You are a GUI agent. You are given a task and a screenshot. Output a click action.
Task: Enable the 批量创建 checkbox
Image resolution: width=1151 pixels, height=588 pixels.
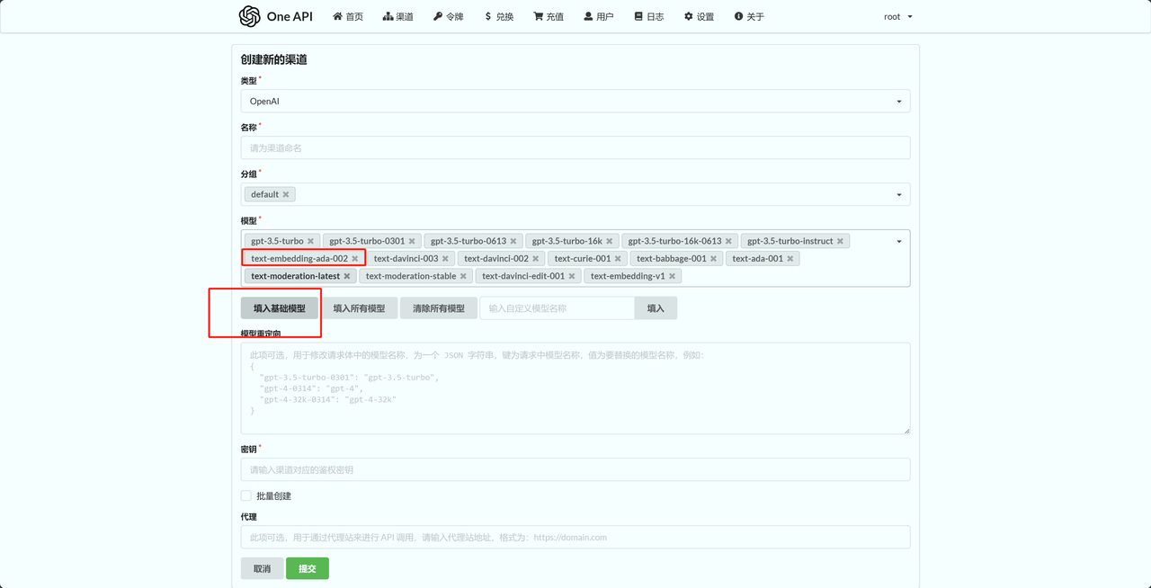tap(246, 495)
